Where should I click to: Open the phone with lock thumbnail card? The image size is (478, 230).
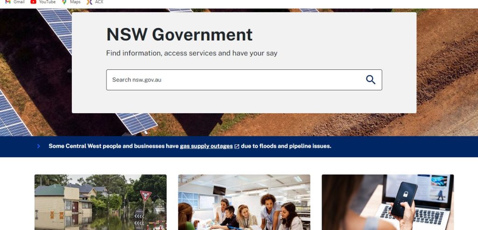pos(388,203)
